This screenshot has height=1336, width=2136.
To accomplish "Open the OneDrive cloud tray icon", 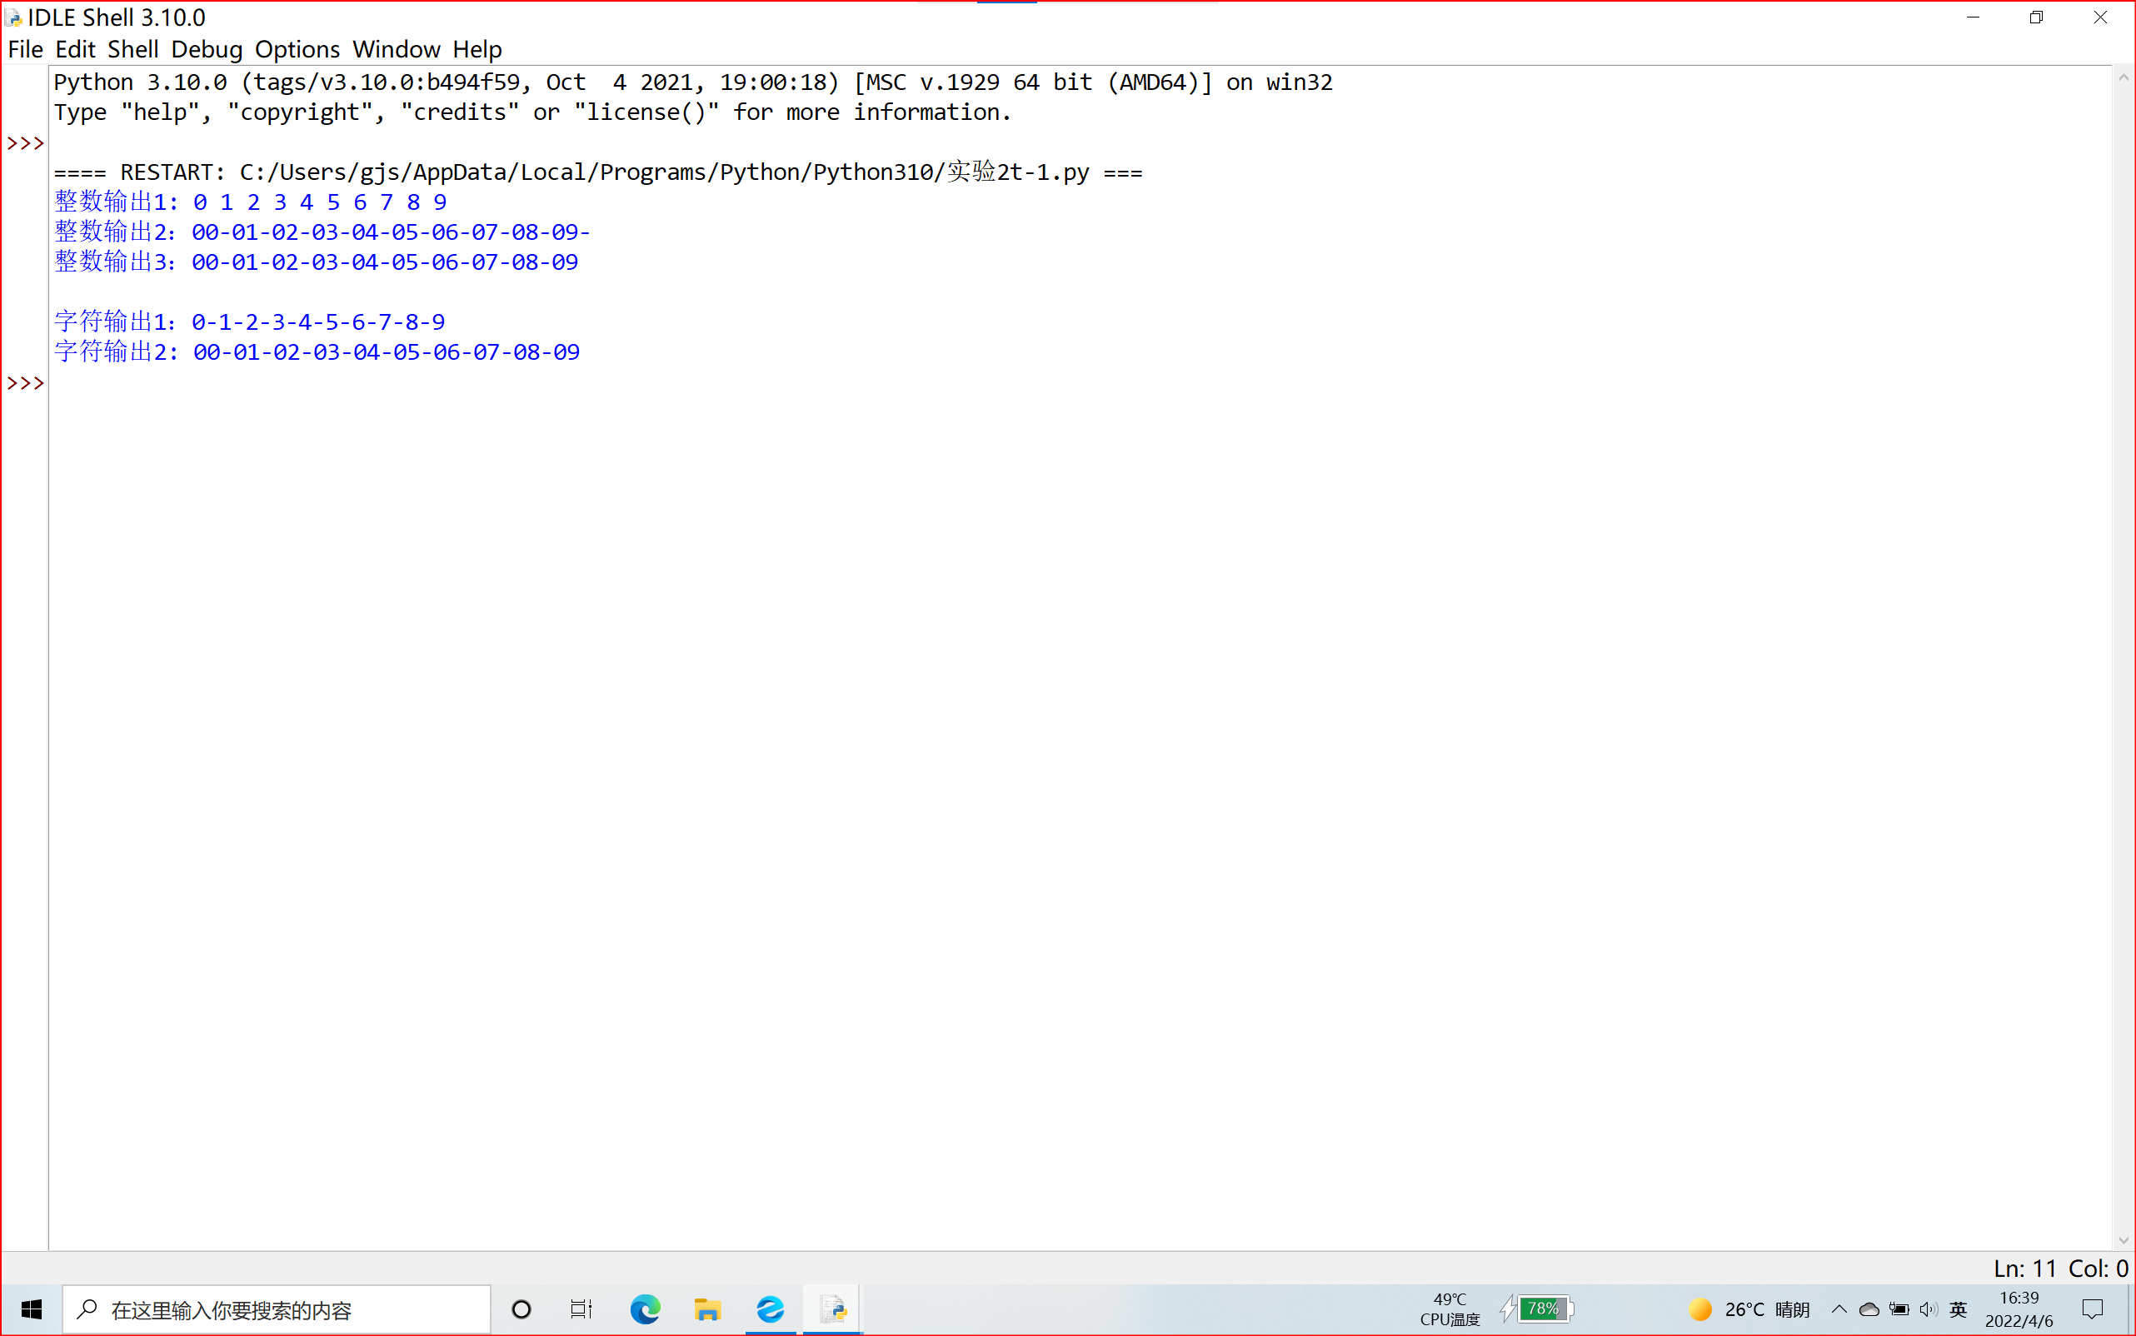I will click(x=1869, y=1309).
